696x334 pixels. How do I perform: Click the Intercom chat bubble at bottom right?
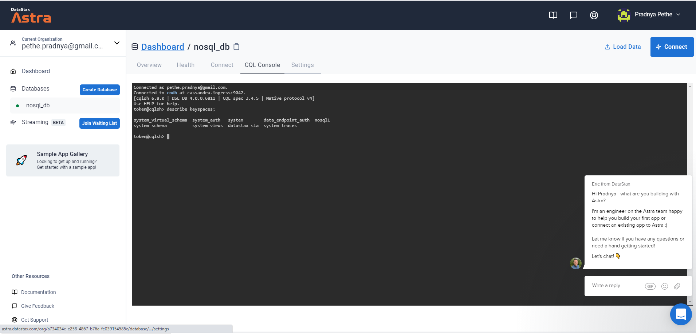pos(681,314)
